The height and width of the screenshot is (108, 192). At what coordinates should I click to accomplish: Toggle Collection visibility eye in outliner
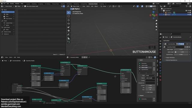tap(188, 11)
